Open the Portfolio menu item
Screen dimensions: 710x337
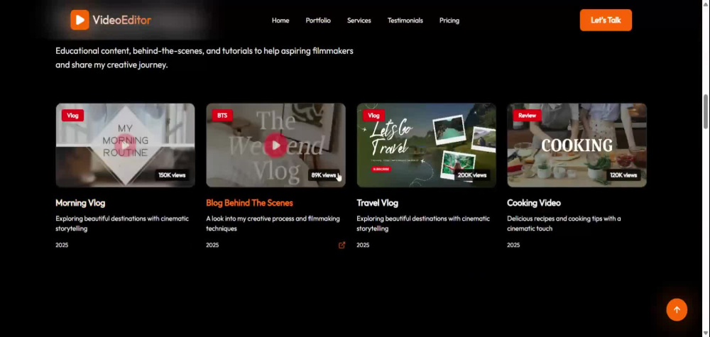click(x=318, y=21)
